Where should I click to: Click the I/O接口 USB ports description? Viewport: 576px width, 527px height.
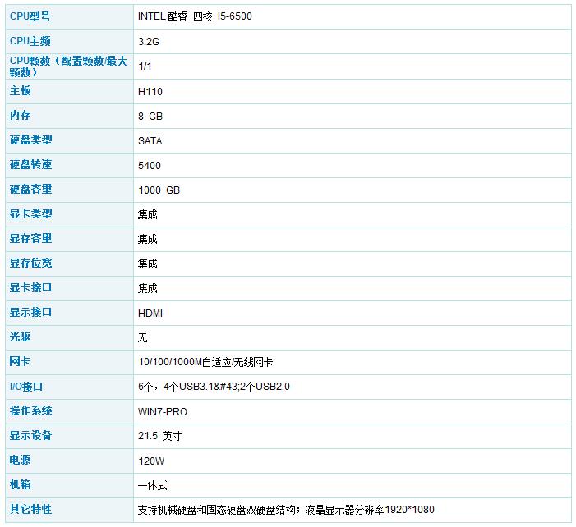click(214, 387)
